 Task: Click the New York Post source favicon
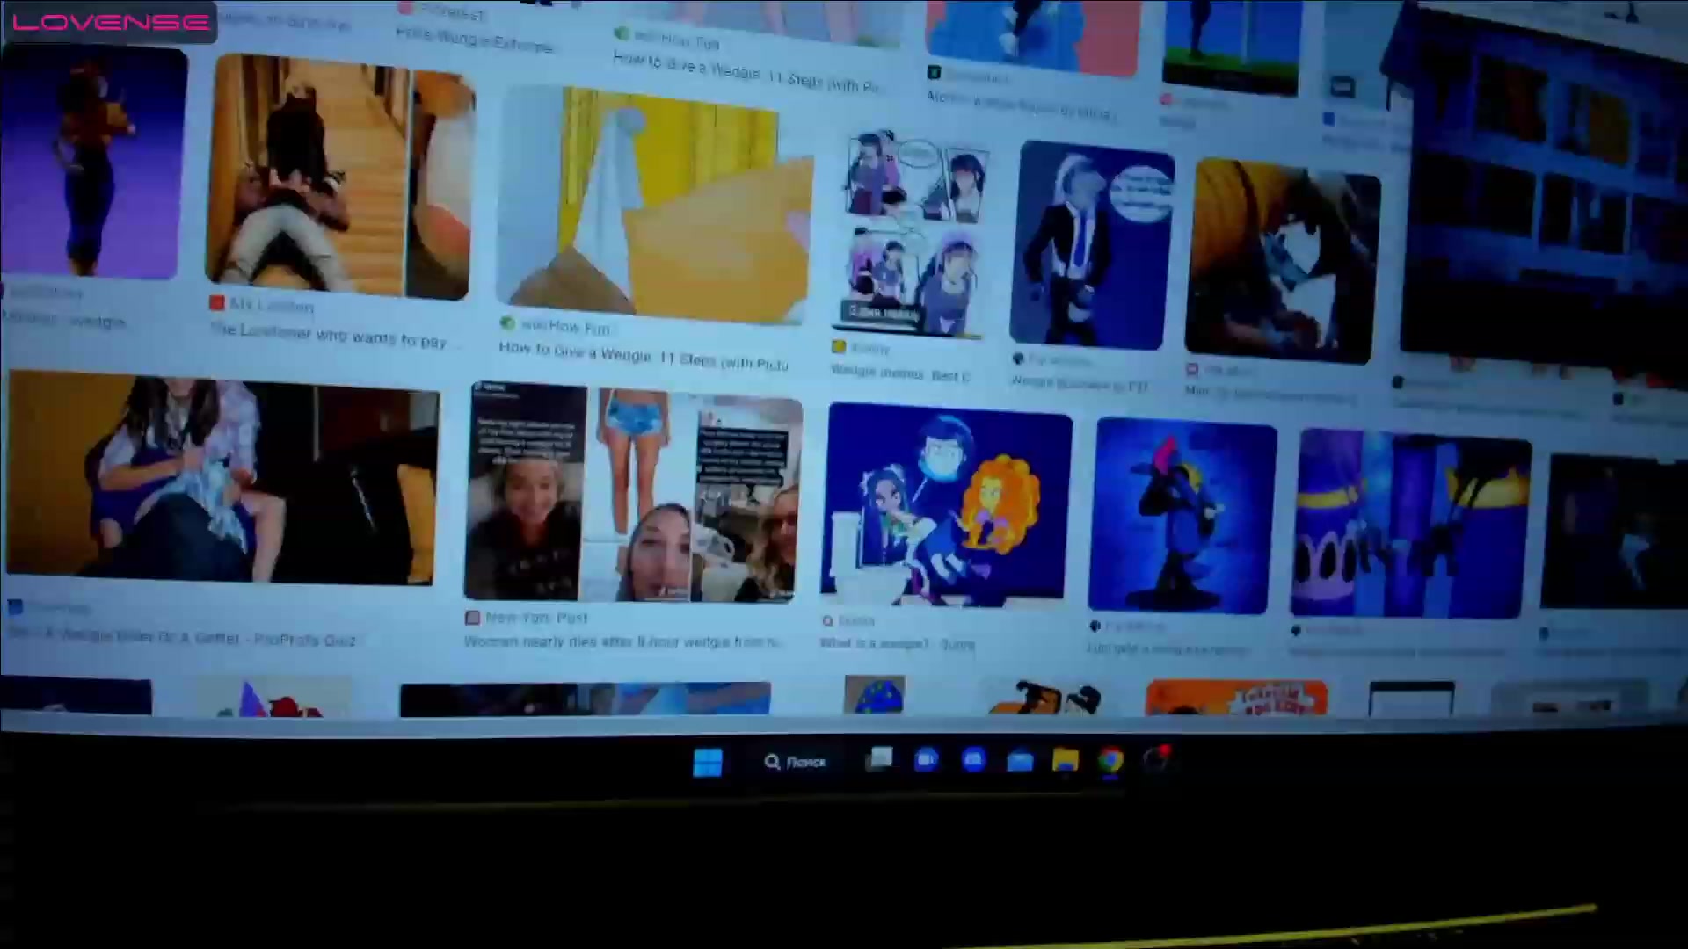(x=472, y=618)
